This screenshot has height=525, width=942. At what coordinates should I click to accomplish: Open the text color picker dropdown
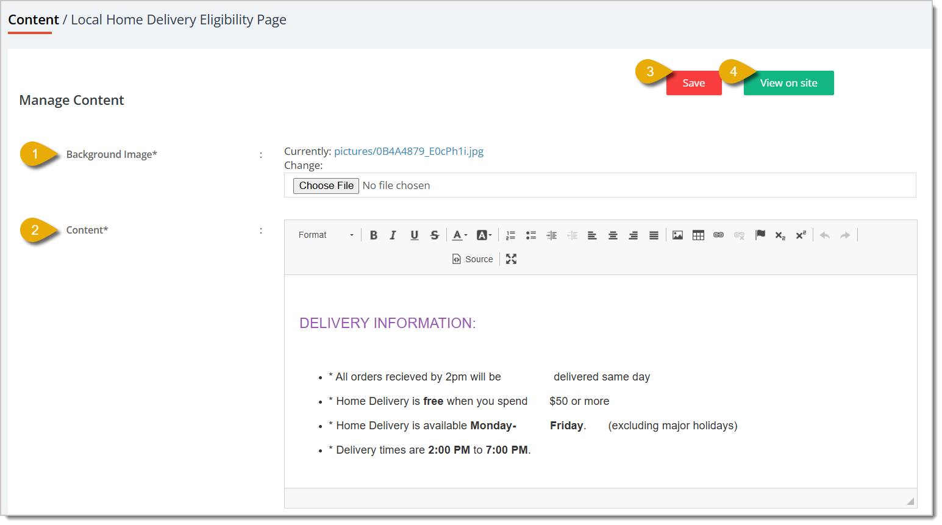pyautogui.click(x=460, y=235)
